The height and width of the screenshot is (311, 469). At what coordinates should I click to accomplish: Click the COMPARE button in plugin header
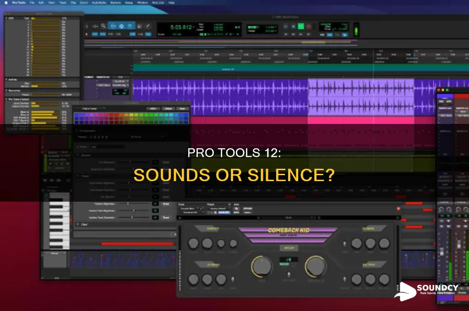pyautogui.click(x=224, y=212)
